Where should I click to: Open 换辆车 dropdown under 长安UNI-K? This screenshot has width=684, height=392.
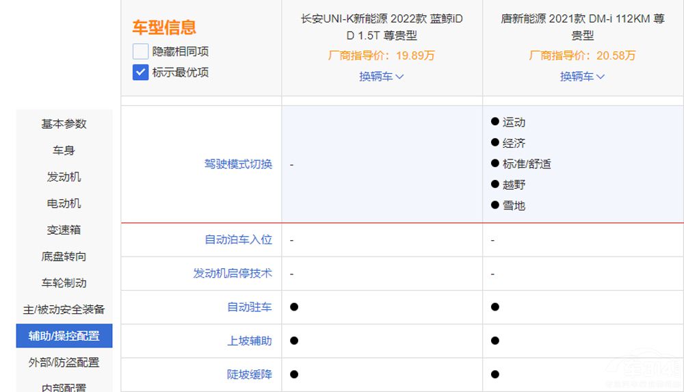[x=382, y=77]
